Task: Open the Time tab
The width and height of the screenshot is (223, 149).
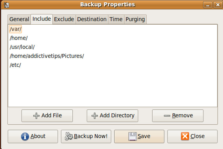Action: pos(116,19)
